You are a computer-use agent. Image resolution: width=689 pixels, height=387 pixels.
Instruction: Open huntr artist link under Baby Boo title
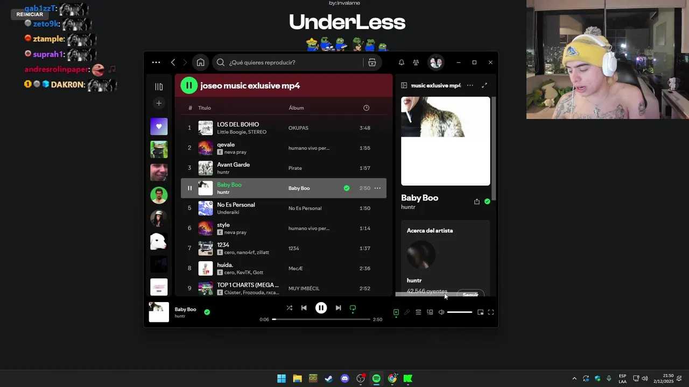click(408, 207)
